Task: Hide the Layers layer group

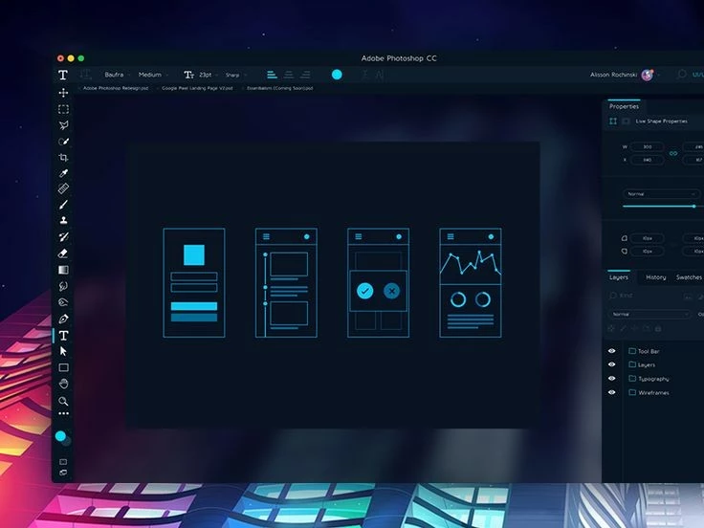Action: [611, 364]
